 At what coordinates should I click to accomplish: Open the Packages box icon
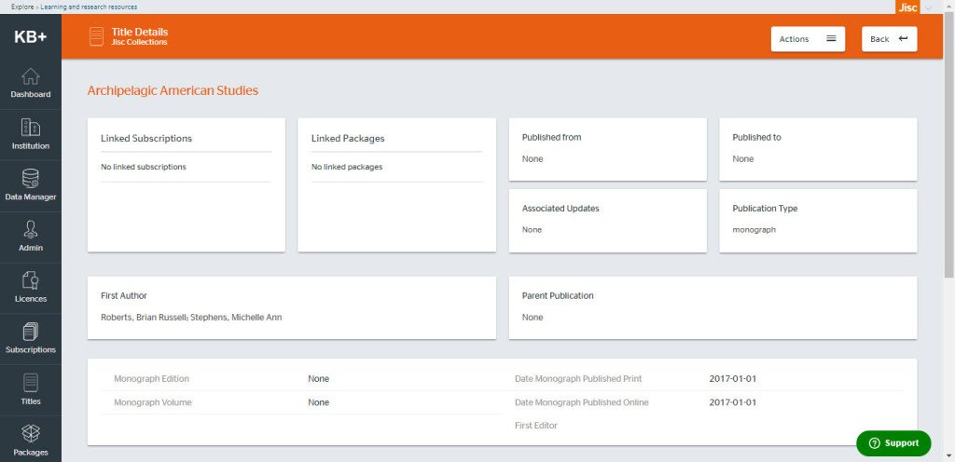(x=31, y=433)
